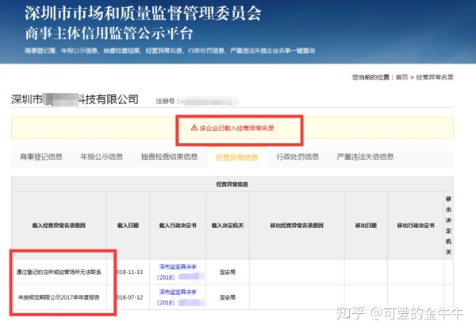Click the 首页 breadcrumb link
Image resolution: width=476 pixels, height=333 pixels.
click(401, 77)
